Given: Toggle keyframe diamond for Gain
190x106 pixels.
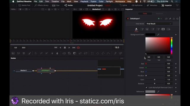Looking at the screenshot, I should tap(176, 79).
